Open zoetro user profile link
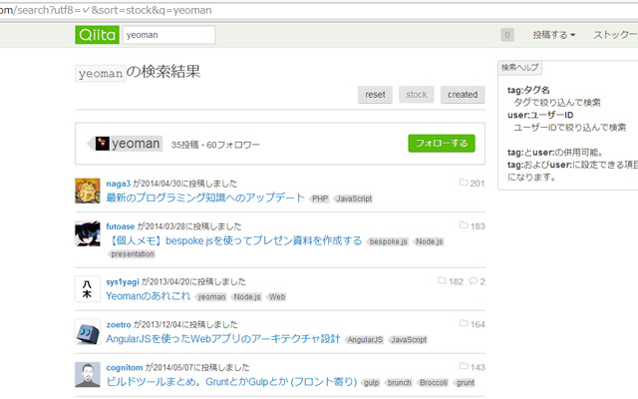This screenshot has height=399, width=638. 119,324
